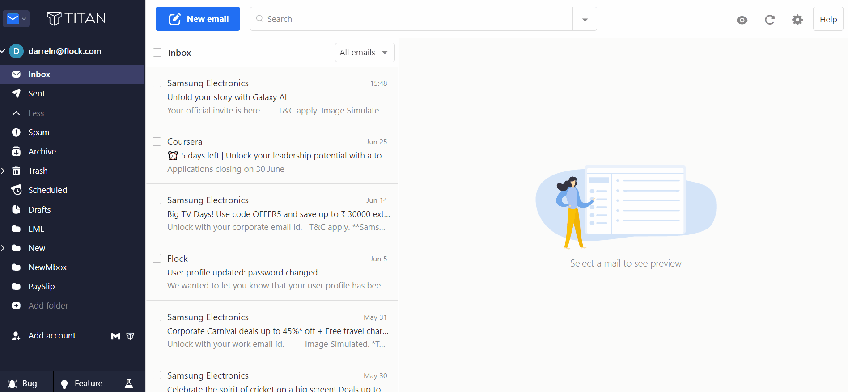Collapse folders with Less

[x=36, y=113]
